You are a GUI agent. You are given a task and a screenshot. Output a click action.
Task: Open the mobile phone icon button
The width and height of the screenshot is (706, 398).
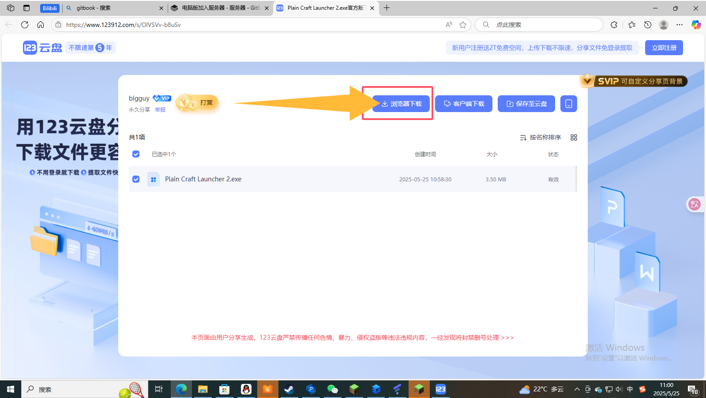coord(569,104)
